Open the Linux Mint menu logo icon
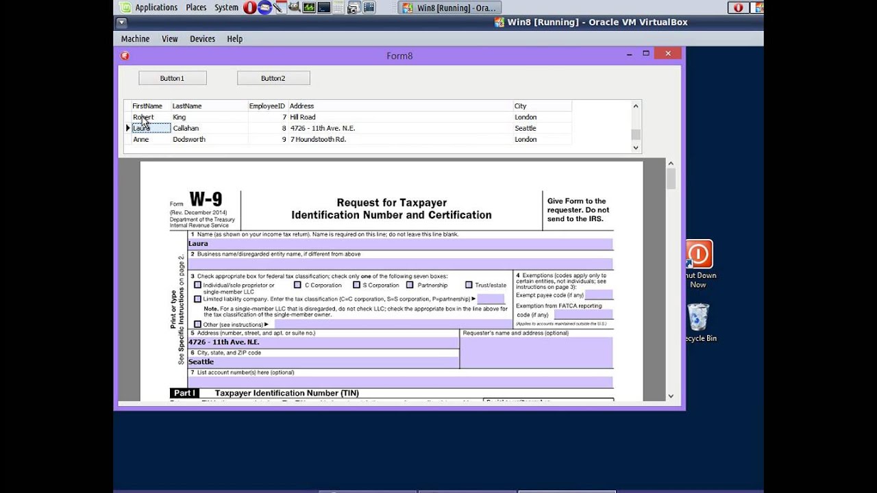 coord(124,8)
